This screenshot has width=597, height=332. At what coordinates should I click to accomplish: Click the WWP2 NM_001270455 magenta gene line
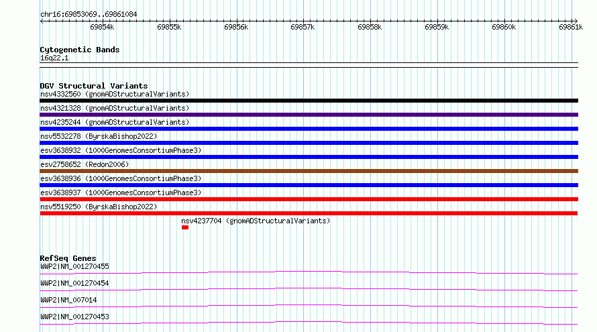[x=309, y=272]
